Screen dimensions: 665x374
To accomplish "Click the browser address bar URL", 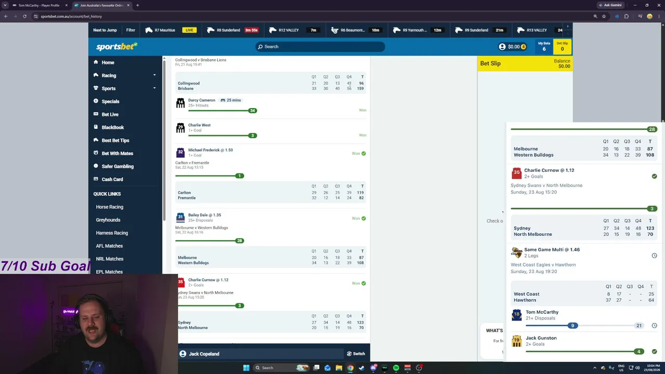I will click(71, 16).
